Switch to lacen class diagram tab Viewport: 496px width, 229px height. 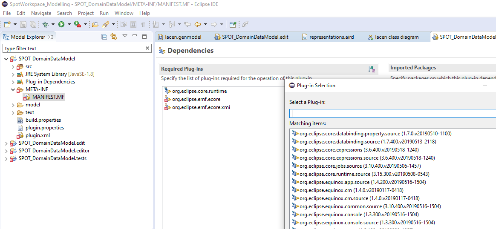point(393,37)
